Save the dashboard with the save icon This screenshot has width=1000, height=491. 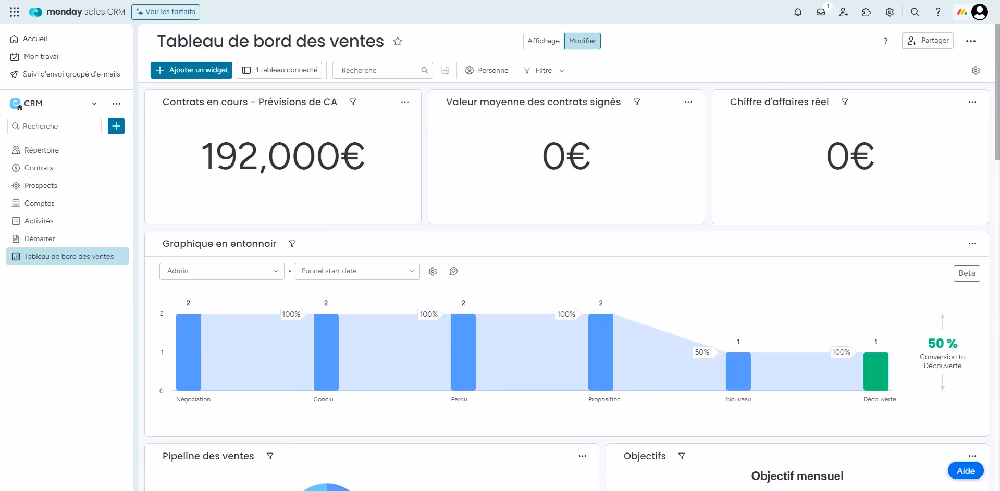pos(445,70)
